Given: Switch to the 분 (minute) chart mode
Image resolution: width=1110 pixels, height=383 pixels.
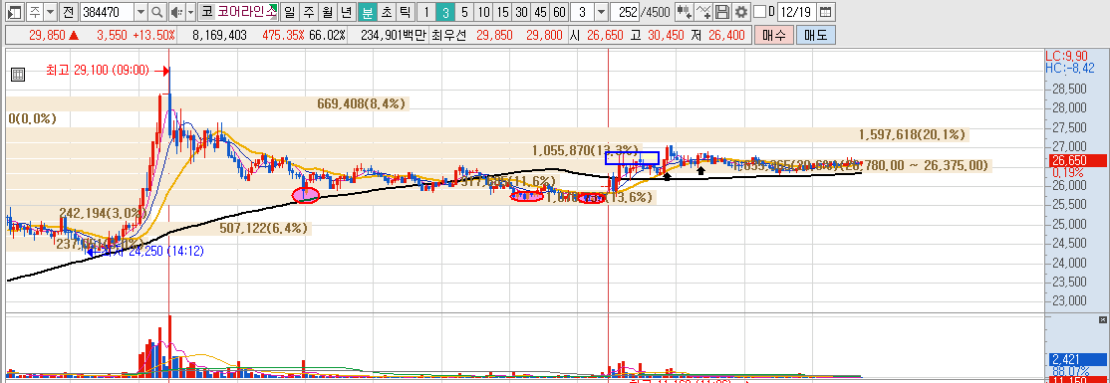Looking at the screenshot, I should 367,12.
